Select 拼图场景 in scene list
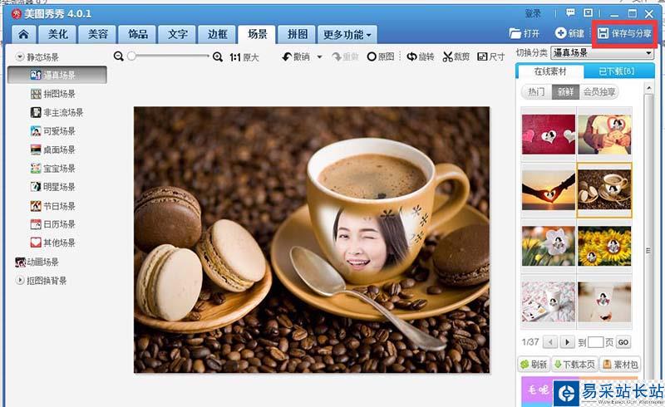 tap(52, 94)
